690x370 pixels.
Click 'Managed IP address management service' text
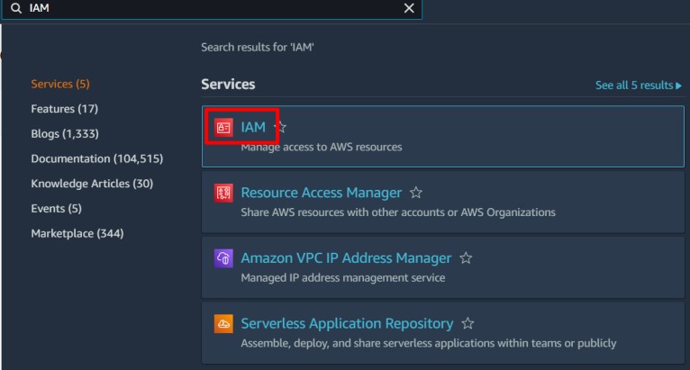pyautogui.click(x=343, y=277)
